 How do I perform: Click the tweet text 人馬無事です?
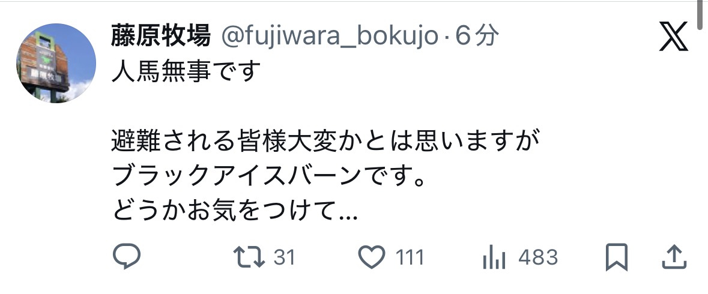click(186, 71)
